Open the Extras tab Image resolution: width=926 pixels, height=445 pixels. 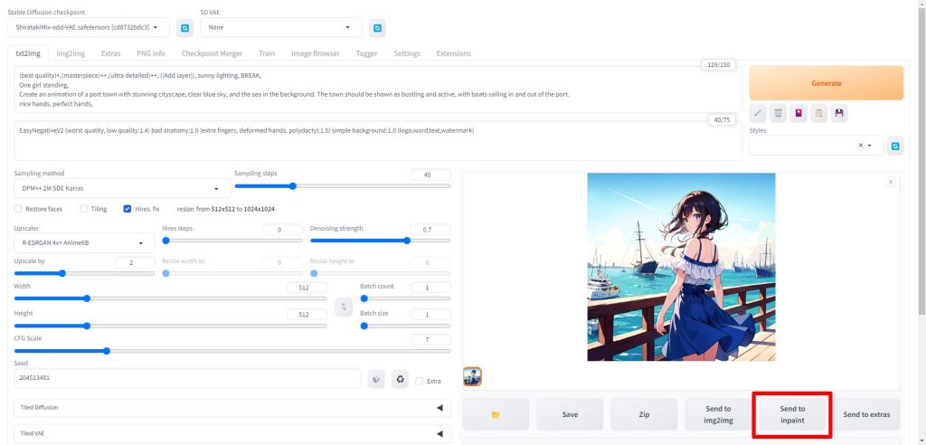110,53
